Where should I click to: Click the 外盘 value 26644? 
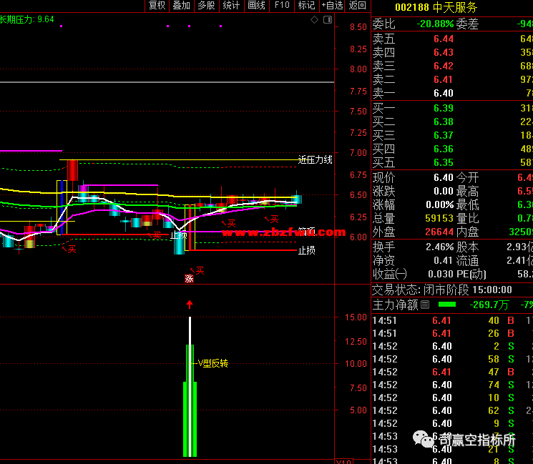[439, 232]
